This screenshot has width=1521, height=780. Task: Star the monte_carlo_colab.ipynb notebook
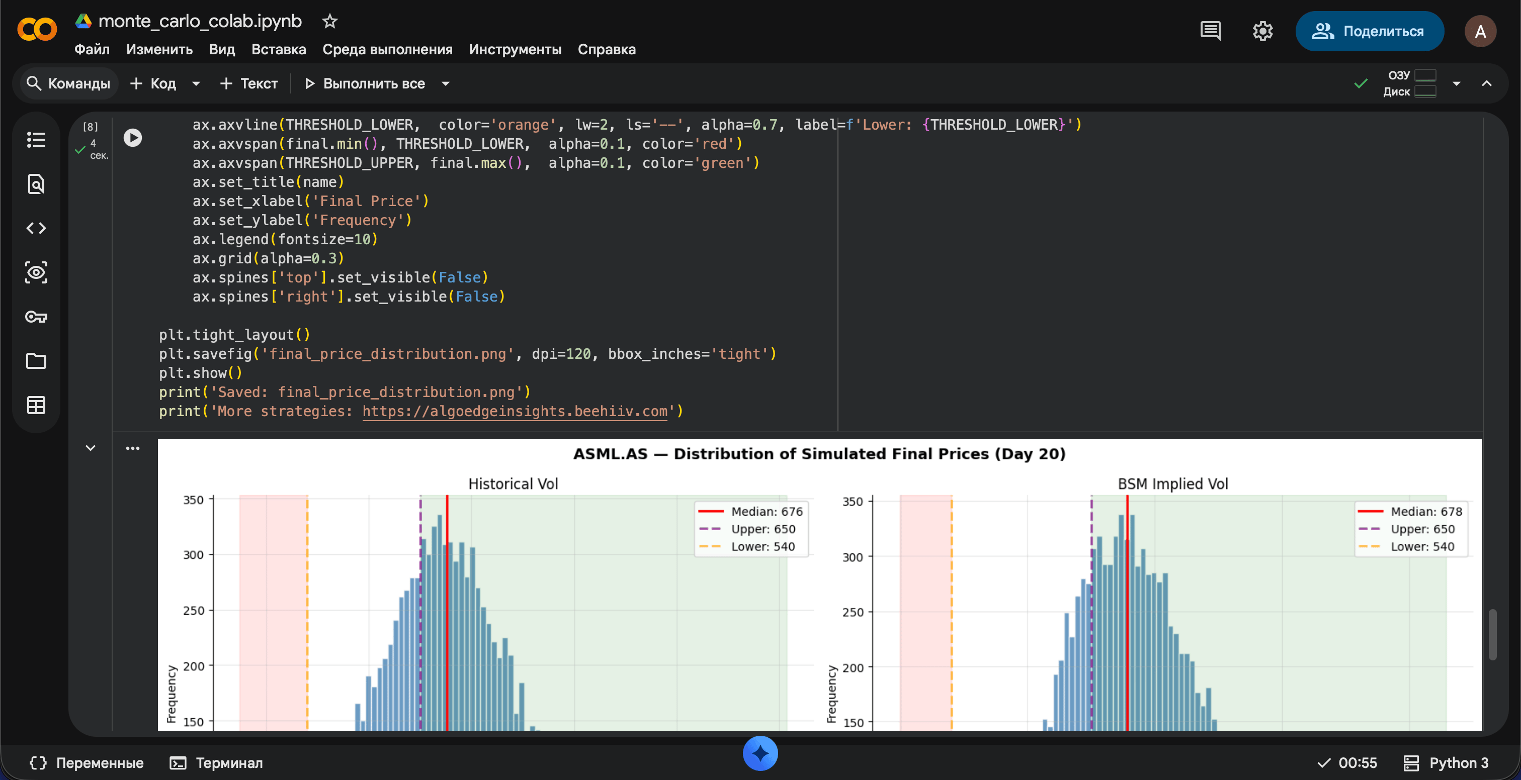329,22
